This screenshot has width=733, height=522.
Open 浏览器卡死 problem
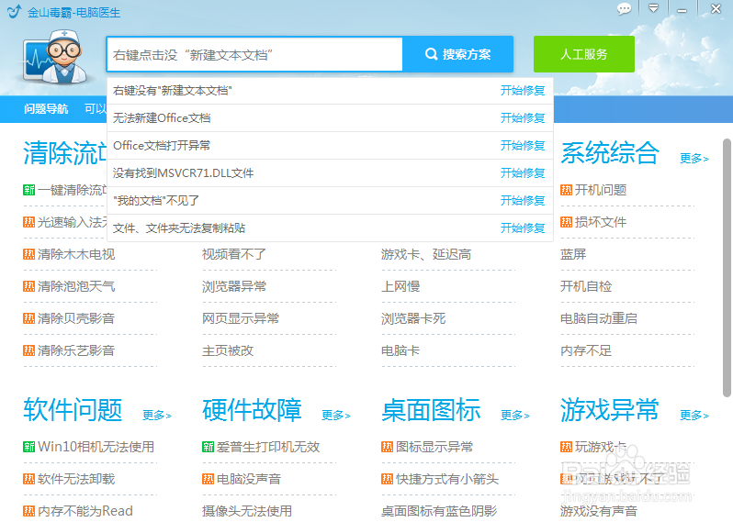(x=413, y=319)
